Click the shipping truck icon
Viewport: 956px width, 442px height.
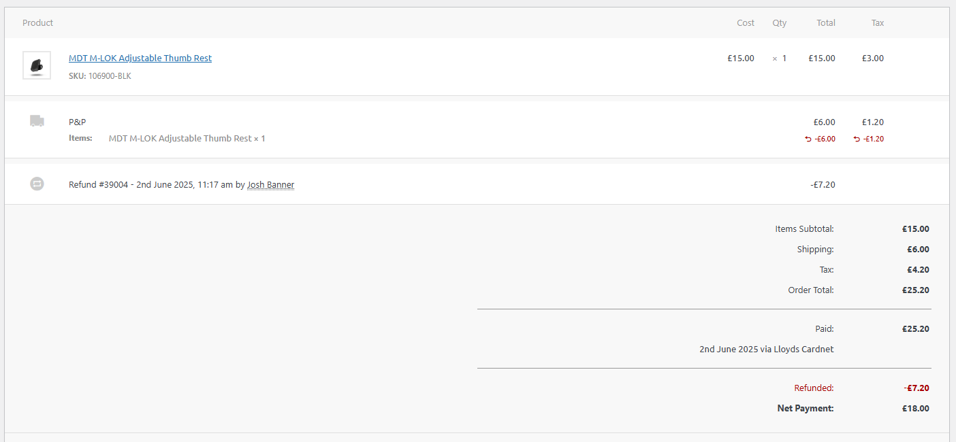point(37,121)
